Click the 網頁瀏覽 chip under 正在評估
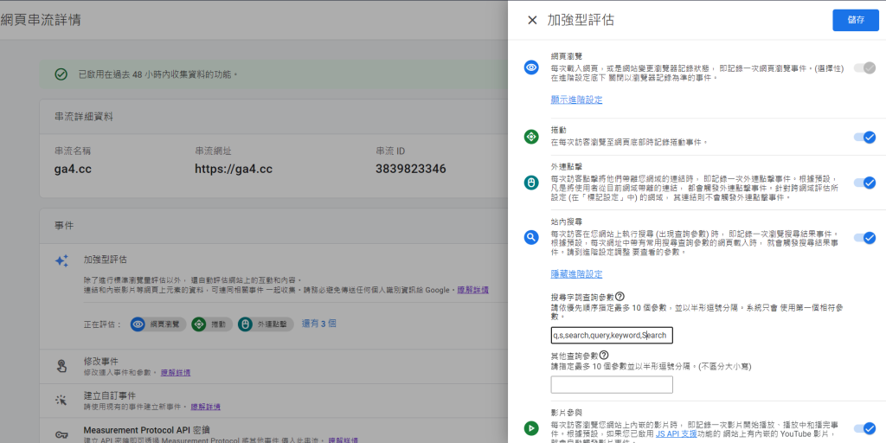 (x=158, y=324)
